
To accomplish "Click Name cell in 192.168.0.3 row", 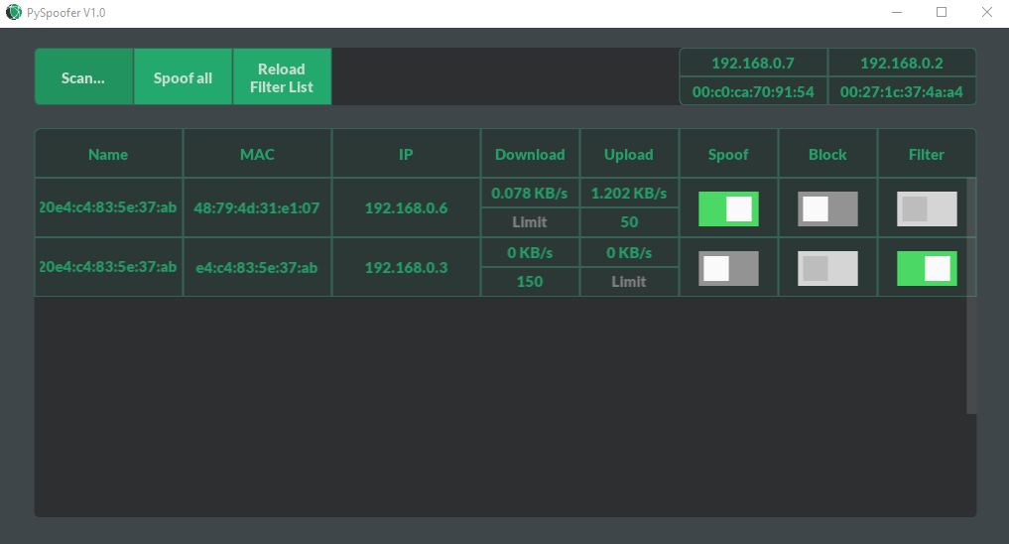I will click(108, 266).
